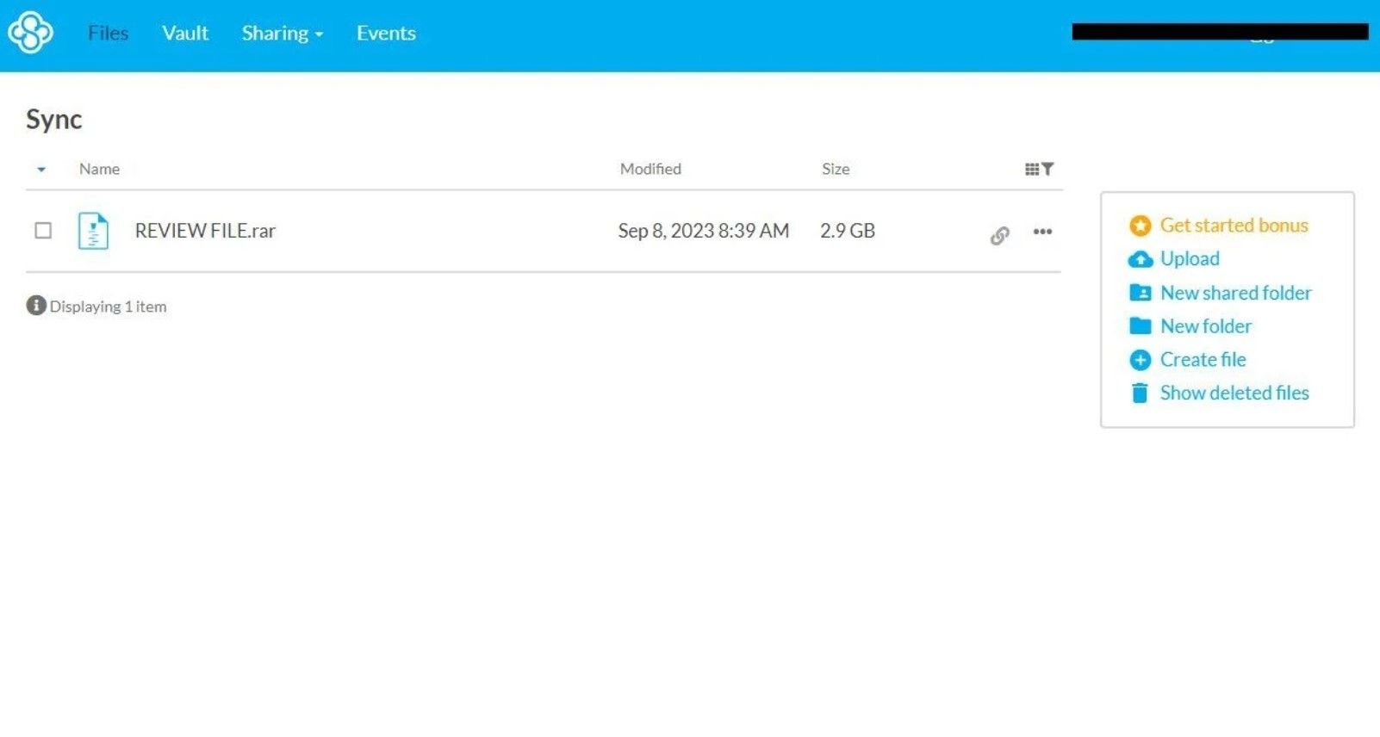Viewport: 1380px width, 737px height.
Task: Click the cloud upload icon
Action: [1140, 259]
